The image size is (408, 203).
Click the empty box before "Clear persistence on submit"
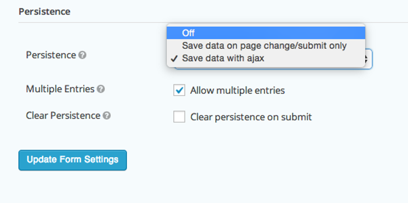(x=179, y=117)
